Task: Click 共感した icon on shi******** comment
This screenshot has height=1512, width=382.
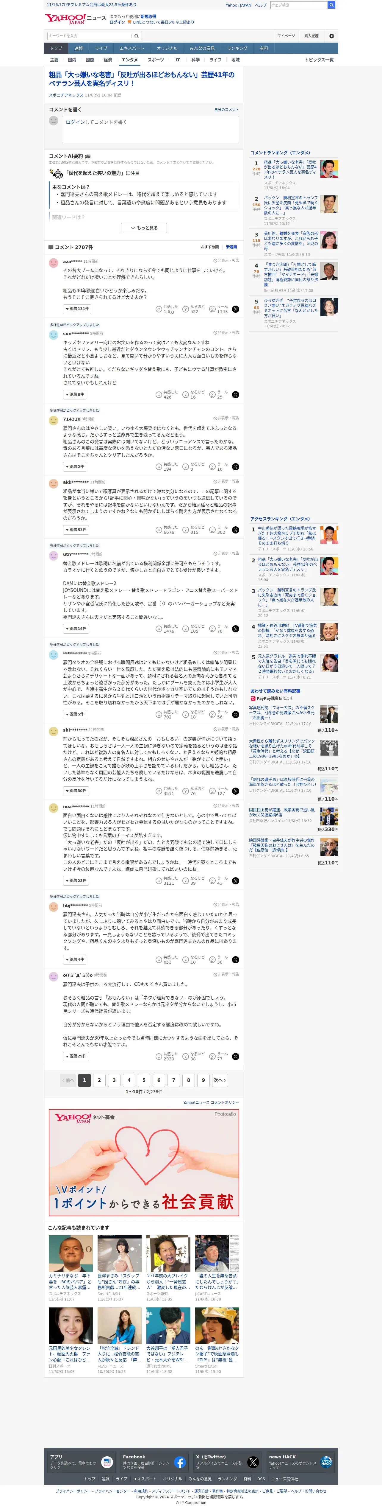Action: click(159, 791)
